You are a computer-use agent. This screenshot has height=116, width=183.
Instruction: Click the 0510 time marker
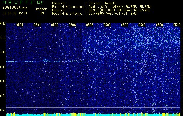(177, 25)
